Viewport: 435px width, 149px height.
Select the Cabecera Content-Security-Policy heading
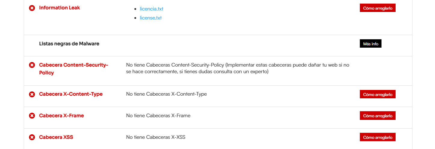(x=74, y=69)
